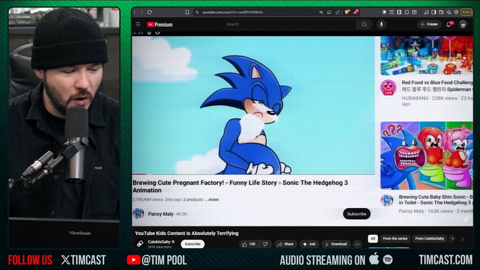Open the Brave Rewards triangle icon
This screenshot has height=270, width=480.
pyautogui.click(x=355, y=12)
